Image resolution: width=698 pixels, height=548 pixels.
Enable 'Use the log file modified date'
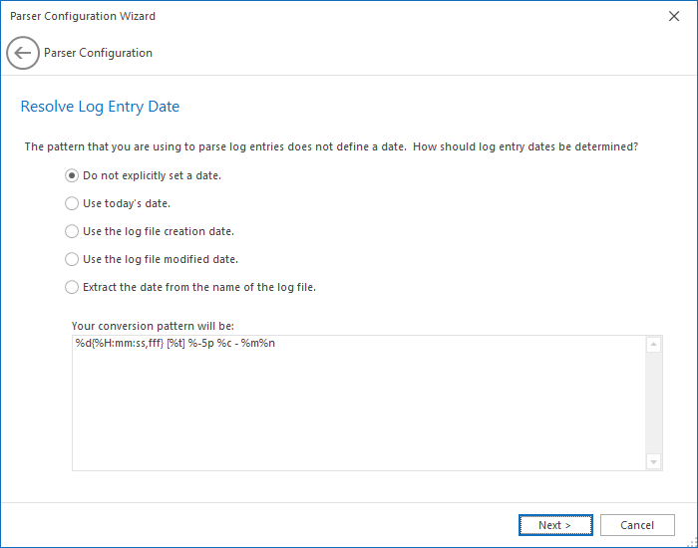coord(71,259)
